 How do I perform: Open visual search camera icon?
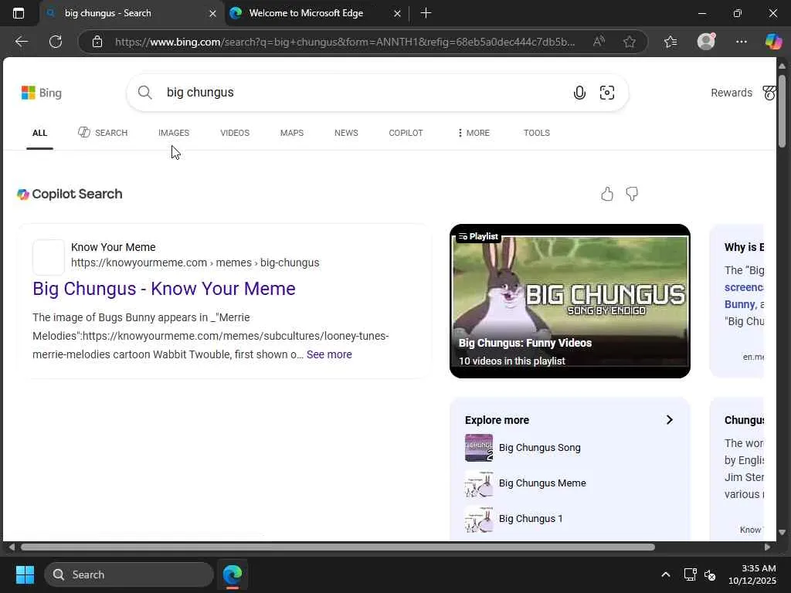point(607,93)
